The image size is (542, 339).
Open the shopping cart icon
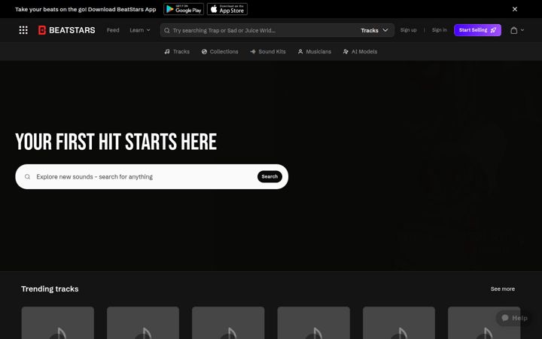(x=513, y=30)
